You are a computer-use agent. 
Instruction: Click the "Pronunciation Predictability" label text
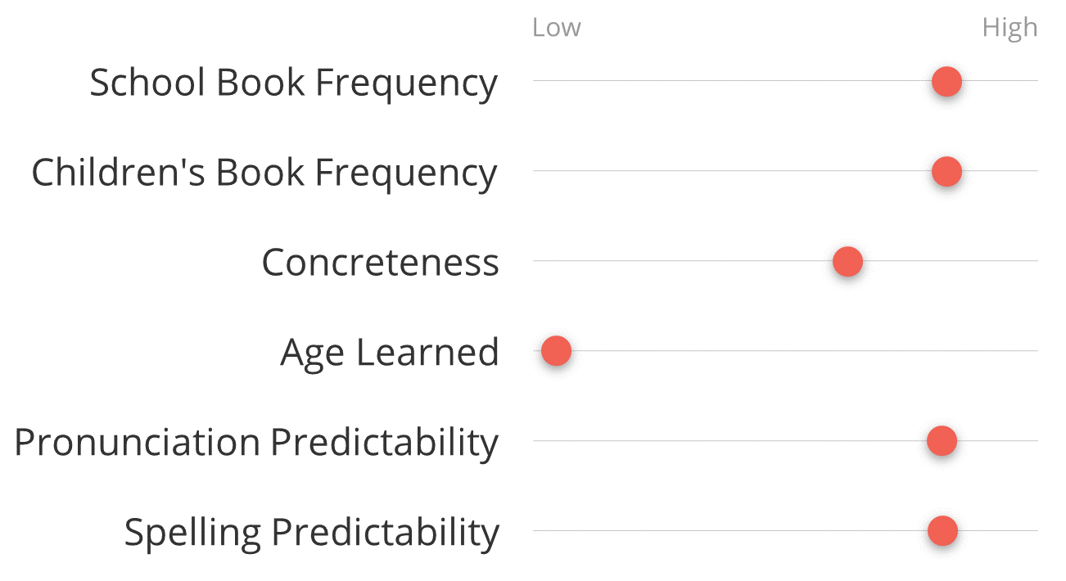point(256,443)
